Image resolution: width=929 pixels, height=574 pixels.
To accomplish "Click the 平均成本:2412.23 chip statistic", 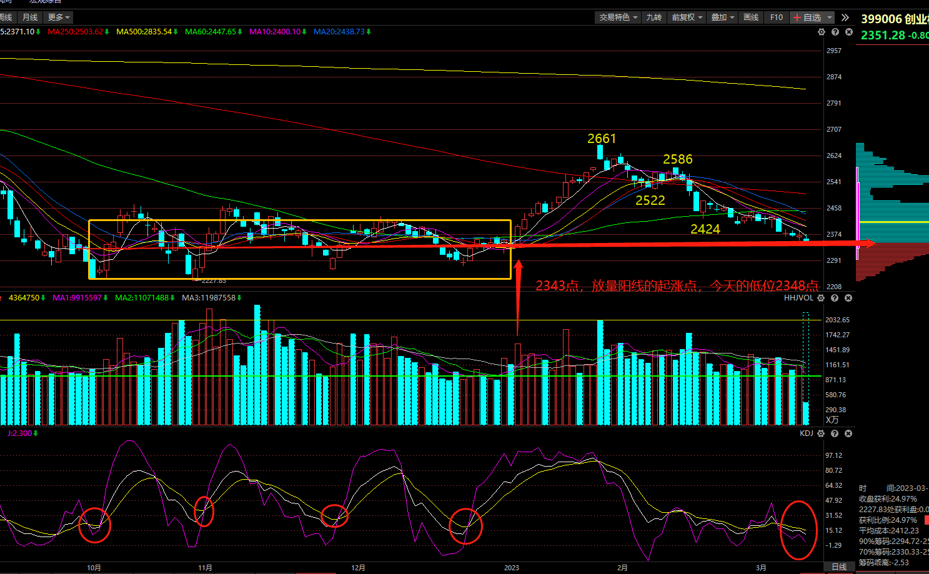I will (889, 531).
